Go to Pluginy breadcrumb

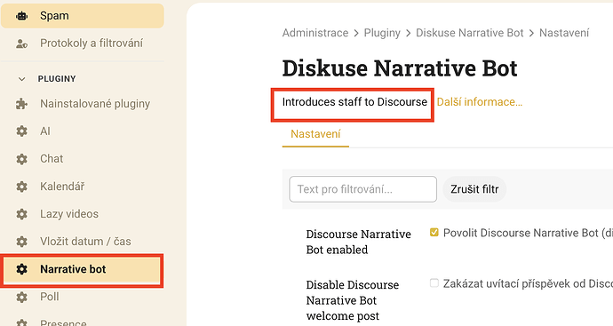click(x=382, y=33)
